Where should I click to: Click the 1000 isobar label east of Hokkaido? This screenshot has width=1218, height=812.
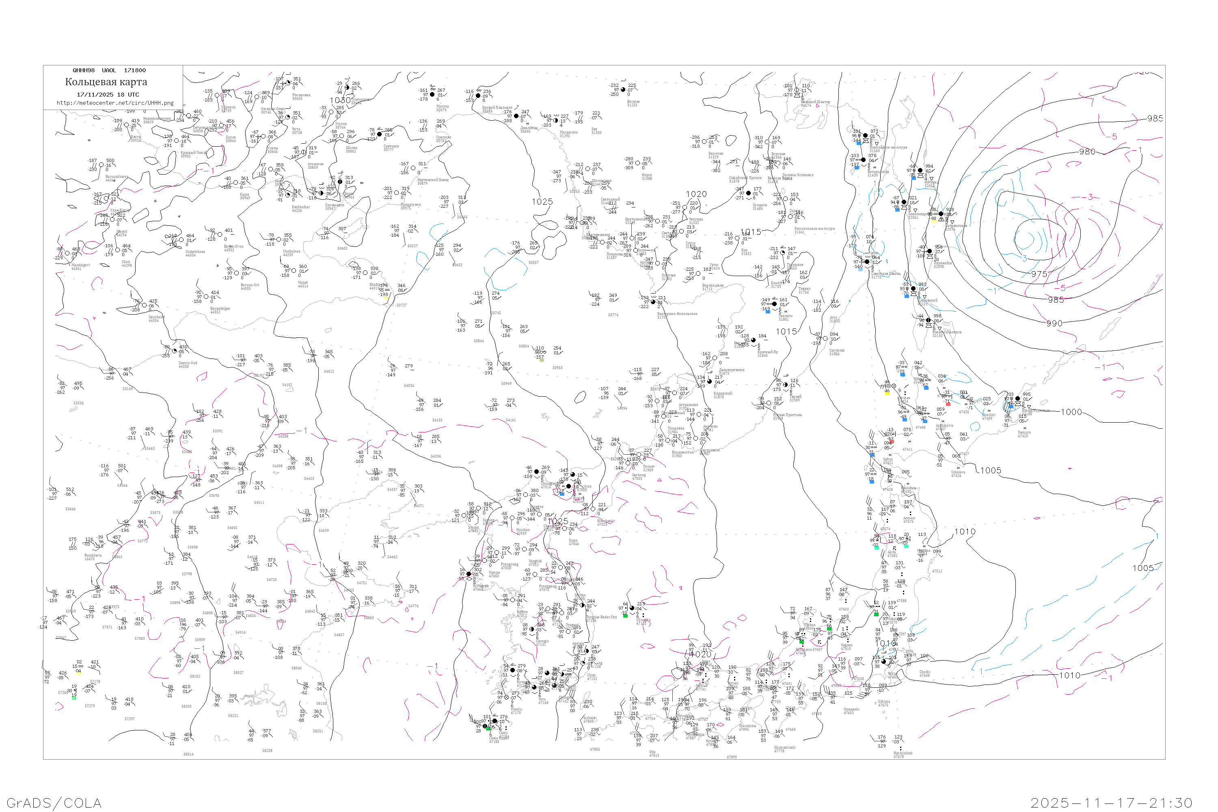coord(1071,412)
